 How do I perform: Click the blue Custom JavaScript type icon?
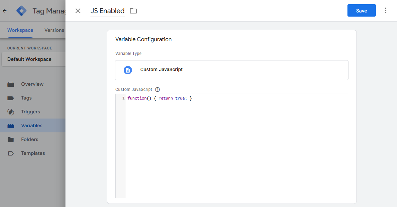coord(128,70)
